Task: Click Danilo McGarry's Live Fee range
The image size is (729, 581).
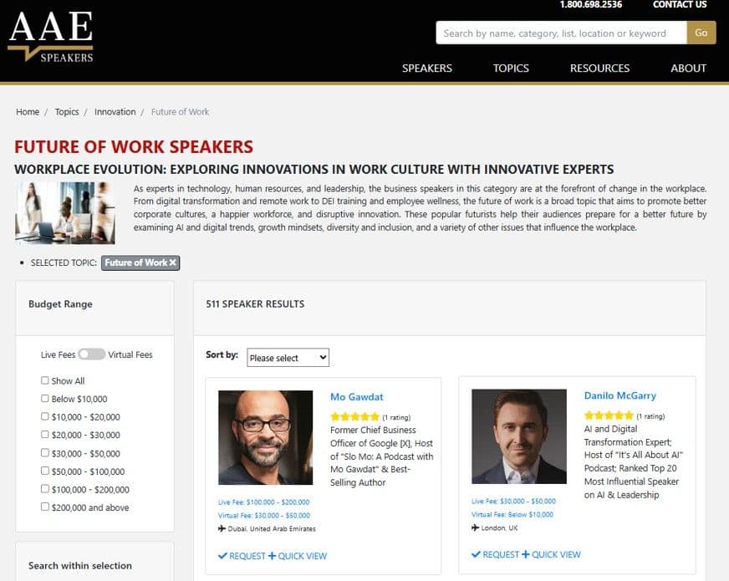Action: (514, 501)
